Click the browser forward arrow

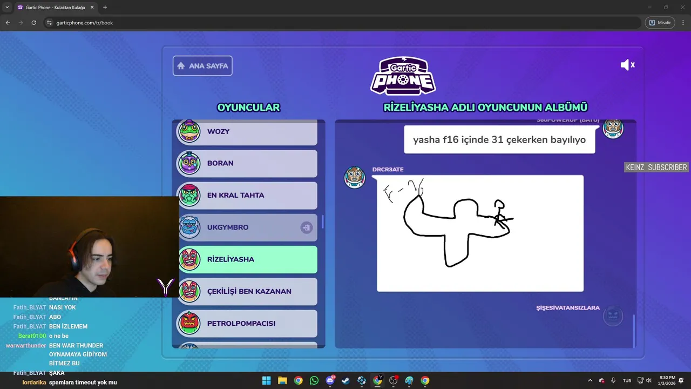click(x=21, y=23)
